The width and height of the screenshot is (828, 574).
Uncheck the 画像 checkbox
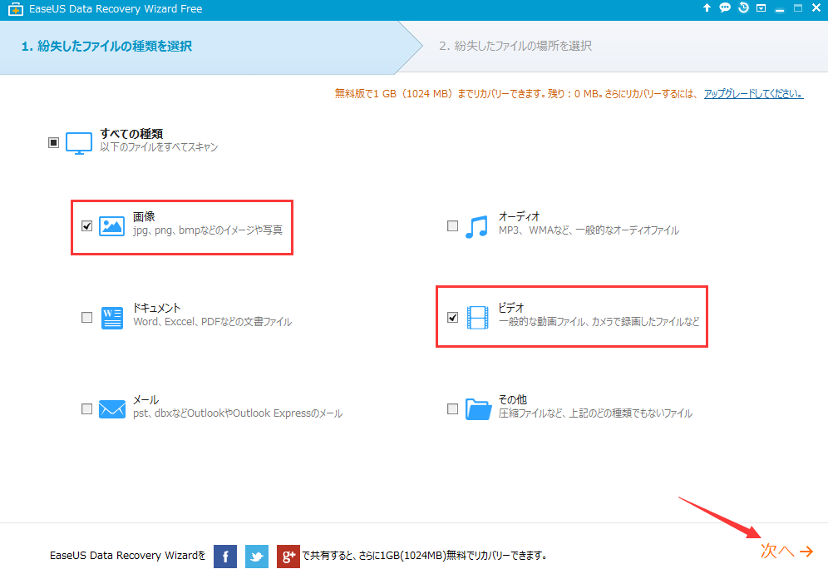point(86,225)
